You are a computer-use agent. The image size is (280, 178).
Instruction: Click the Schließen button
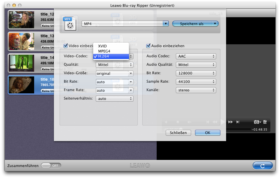coord(178,133)
